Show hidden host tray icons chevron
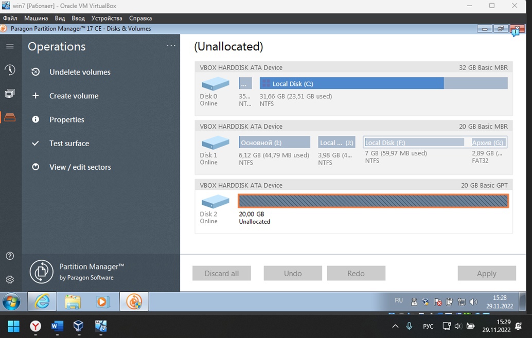The image size is (532, 338). point(395,326)
